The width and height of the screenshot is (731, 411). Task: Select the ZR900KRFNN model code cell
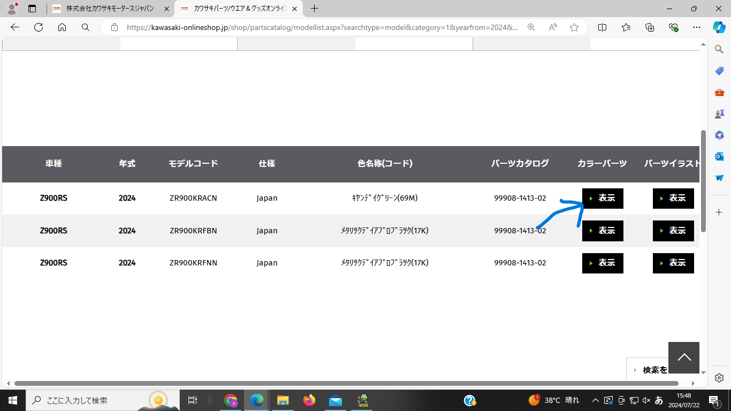pyautogui.click(x=193, y=263)
